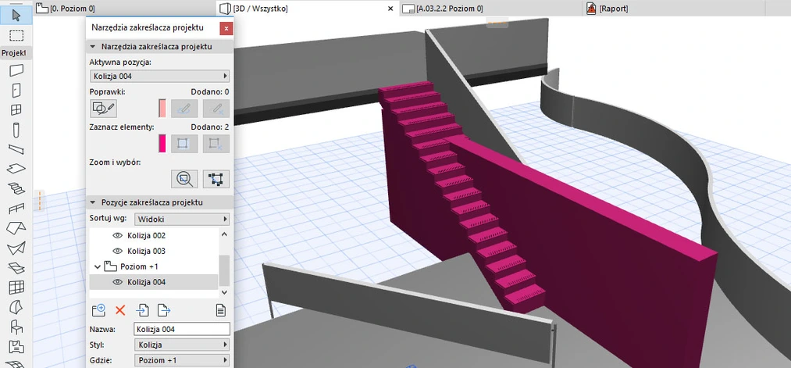This screenshot has height=368, width=791.
Task: Open the Sortuj wg Widoki dropdown
Action: coord(182,219)
